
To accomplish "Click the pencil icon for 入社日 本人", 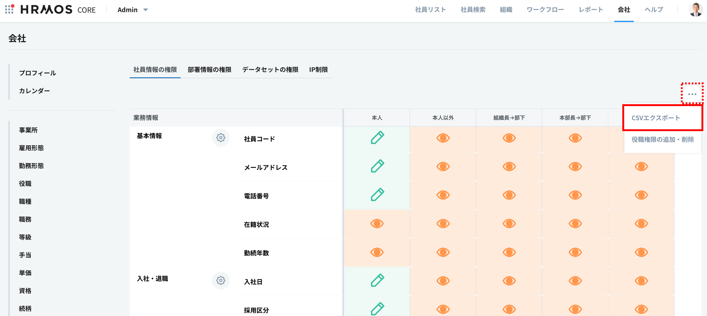I will [377, 281].
